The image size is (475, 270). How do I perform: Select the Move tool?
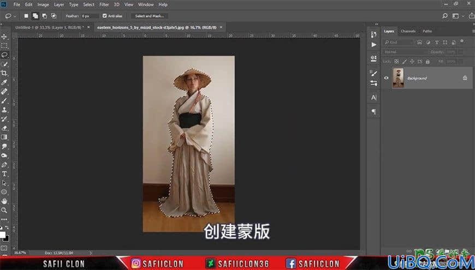(x=4, y=37)
